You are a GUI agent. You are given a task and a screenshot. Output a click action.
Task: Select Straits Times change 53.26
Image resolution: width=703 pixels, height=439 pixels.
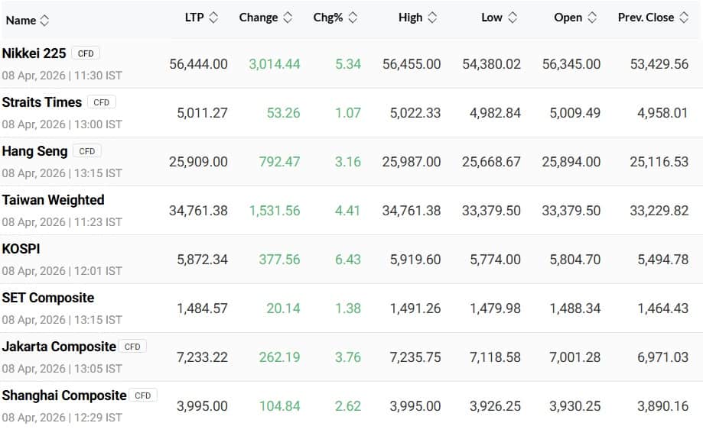(x=283, y=113)
